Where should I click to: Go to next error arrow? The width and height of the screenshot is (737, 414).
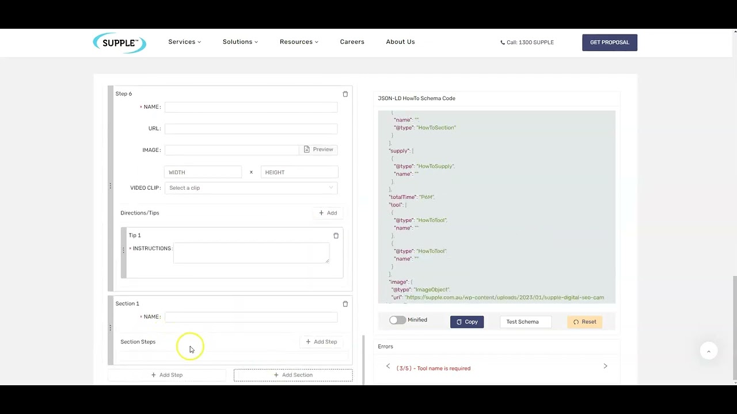click(x=605, y=366)
